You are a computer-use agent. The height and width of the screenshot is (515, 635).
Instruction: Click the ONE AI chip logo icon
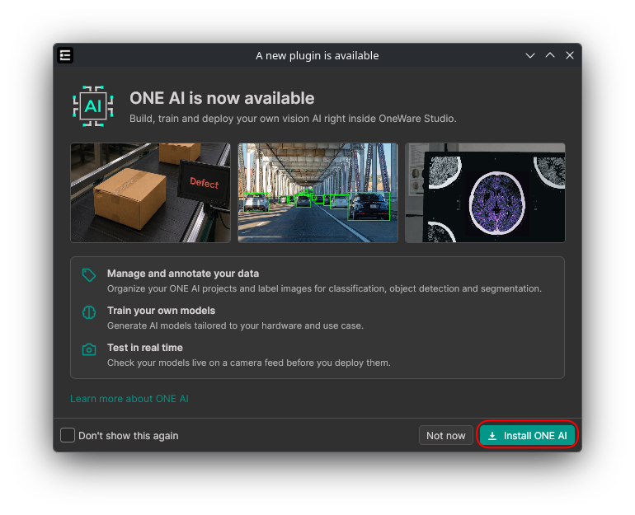(x=92, y=106)
